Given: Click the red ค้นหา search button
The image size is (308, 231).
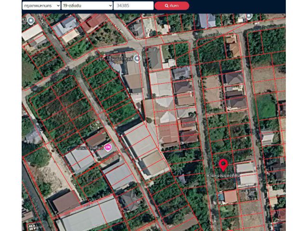Looking at the screenshot, I should click(x=172, y=6).
